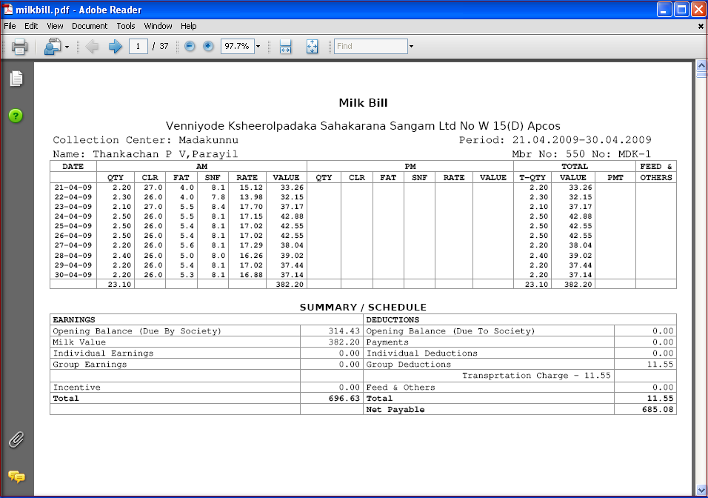Click the Print icon in toolbar
The height and width of the screenshot is (498, 708).
click(x=20, y=47)
